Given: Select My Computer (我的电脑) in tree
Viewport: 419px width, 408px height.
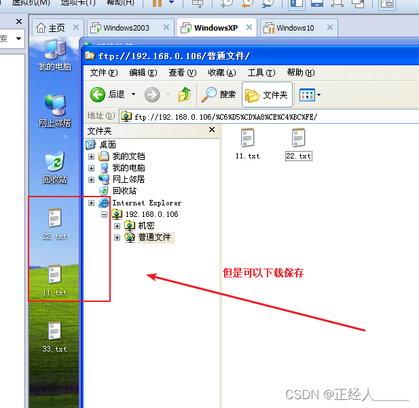Looking at the screenshot, I should click(128, 168).
